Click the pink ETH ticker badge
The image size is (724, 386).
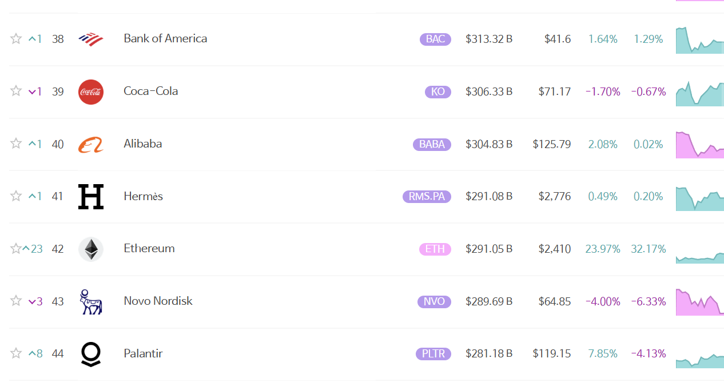tap(435, 249)
